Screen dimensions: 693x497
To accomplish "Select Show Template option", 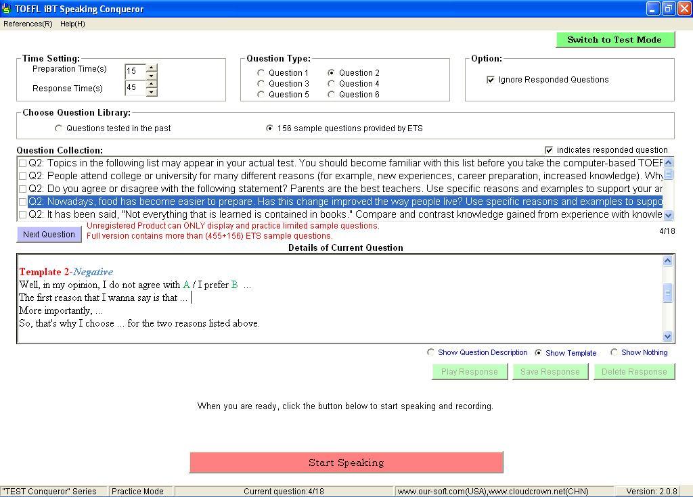I will (x=538, y=352).
